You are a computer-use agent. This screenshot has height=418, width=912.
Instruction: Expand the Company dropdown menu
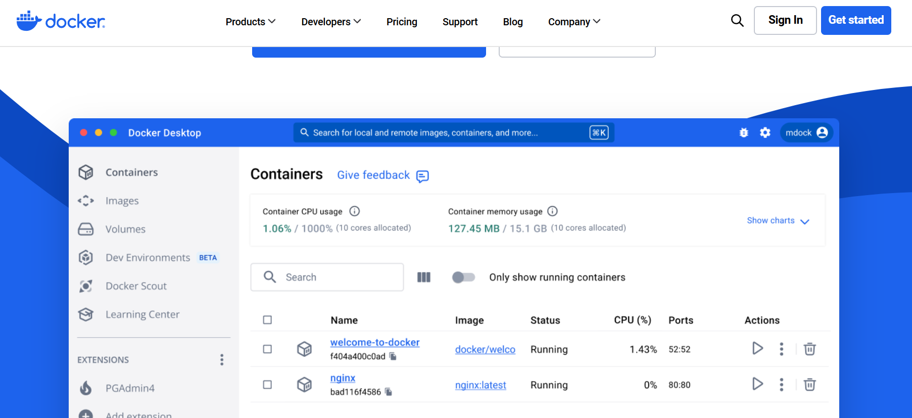point(574,22)
